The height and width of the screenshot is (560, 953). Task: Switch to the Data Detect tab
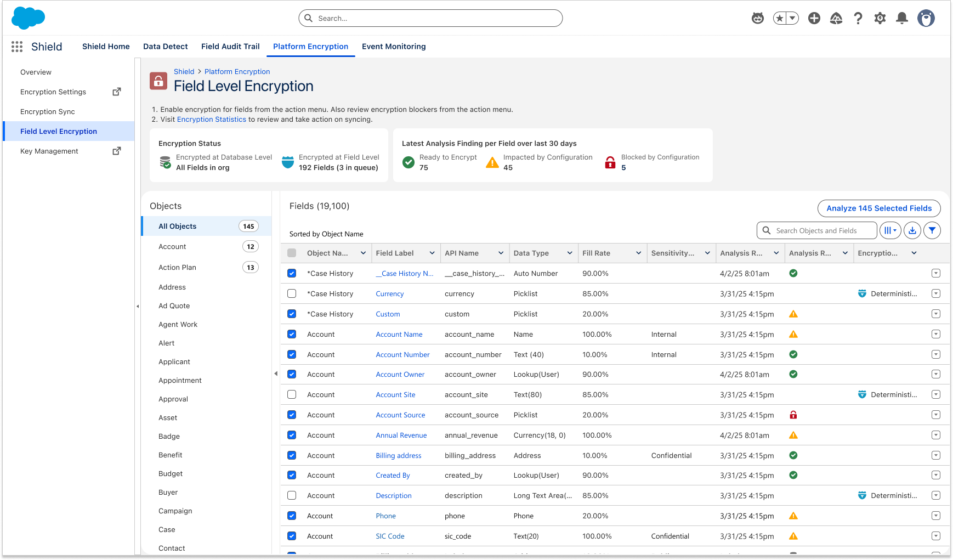pos(166,47)
